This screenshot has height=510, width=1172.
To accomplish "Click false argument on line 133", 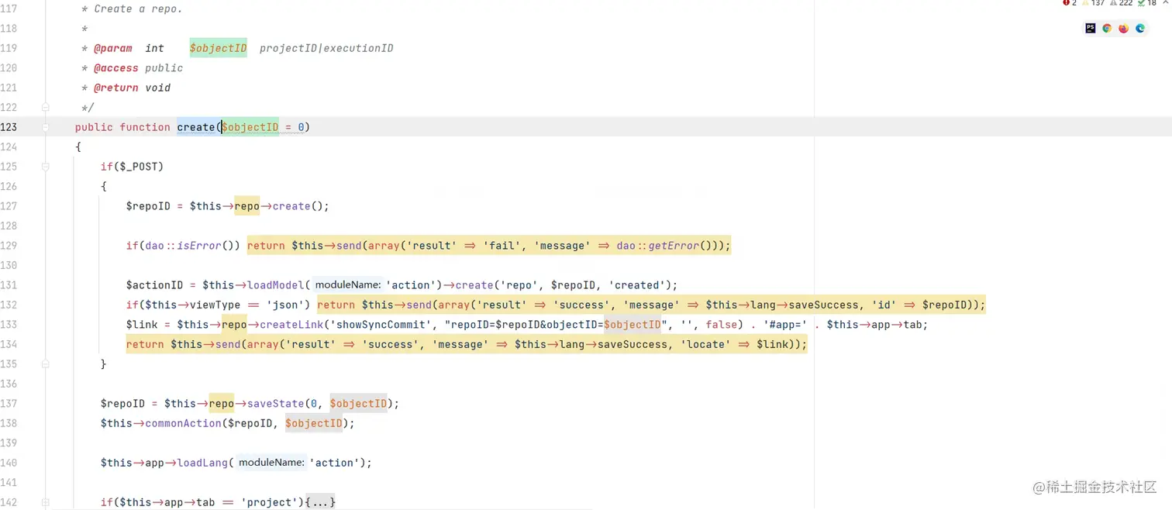I will pyautogui.click(x=721, y=325).
